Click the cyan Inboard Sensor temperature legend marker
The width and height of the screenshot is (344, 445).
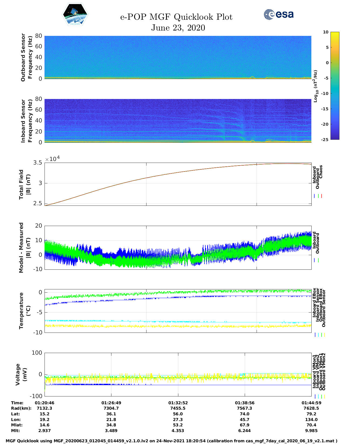click(318, 335)
